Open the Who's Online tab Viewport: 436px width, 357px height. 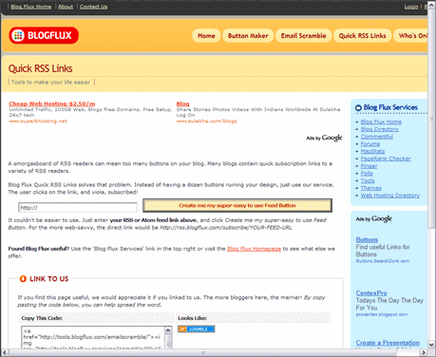(410, 36)
